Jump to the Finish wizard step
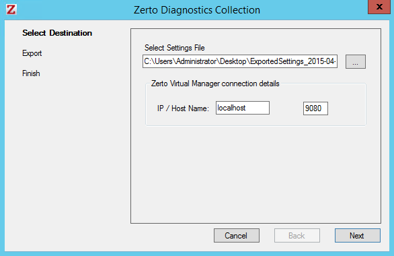Viewport: 394px width, 256px height. (31, 73)
